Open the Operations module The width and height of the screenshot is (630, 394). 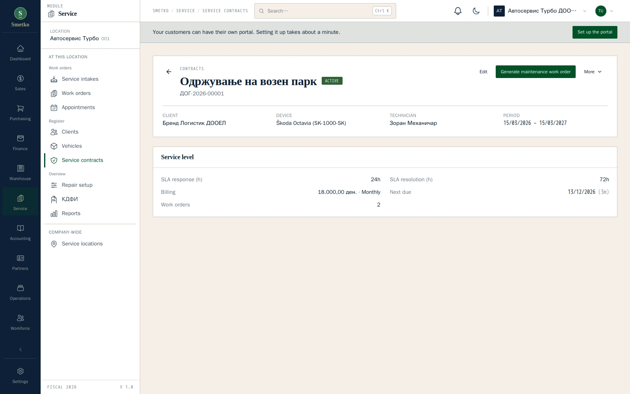coord(20,293)
